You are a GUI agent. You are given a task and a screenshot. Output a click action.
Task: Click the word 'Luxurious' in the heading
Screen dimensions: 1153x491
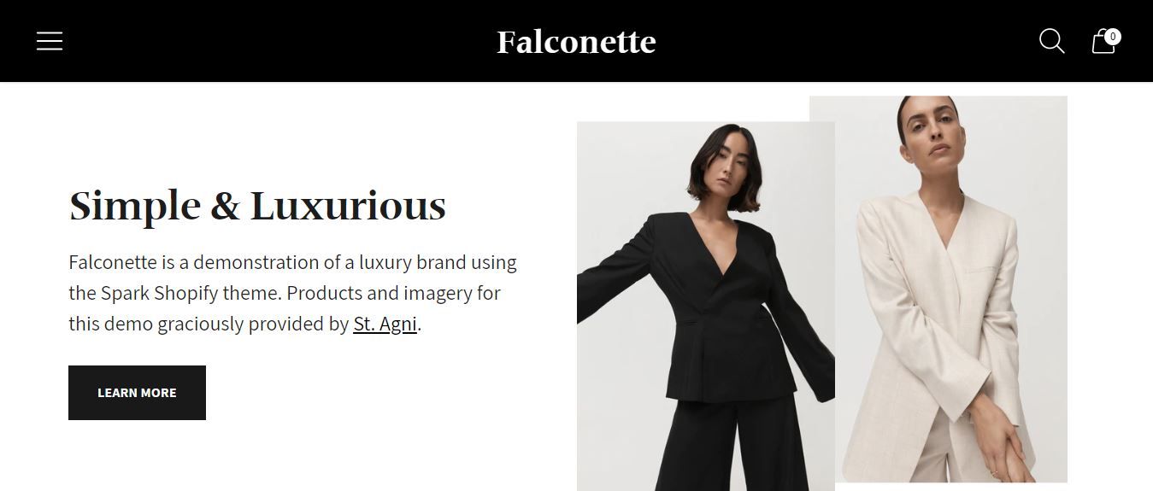[348, 206]
